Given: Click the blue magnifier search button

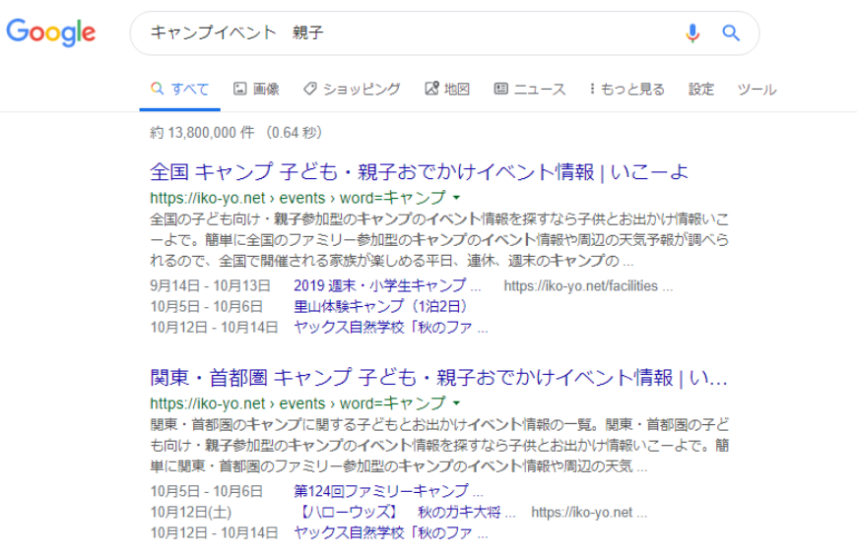Looking at the screenshot, I should [x=731, y=33].
